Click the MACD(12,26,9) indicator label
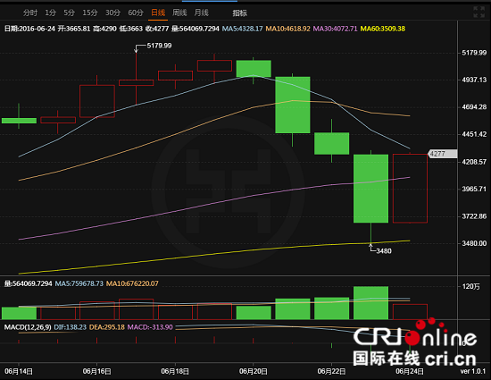The width and height of the screenshot is (491, 380). [x=28, y=327]
